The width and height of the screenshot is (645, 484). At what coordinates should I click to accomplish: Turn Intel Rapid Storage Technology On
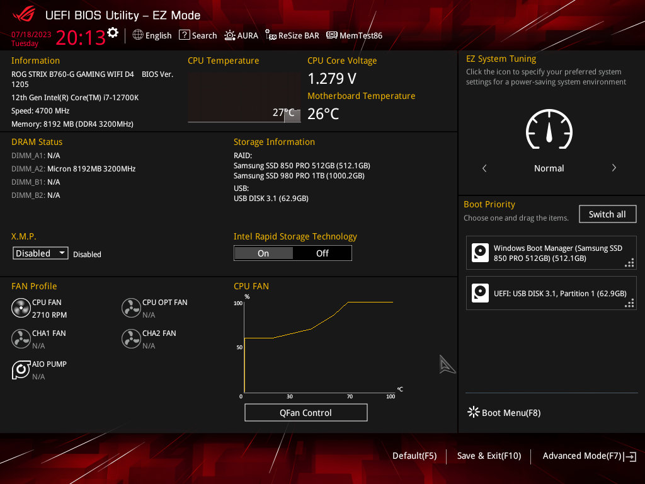(263, 253)
